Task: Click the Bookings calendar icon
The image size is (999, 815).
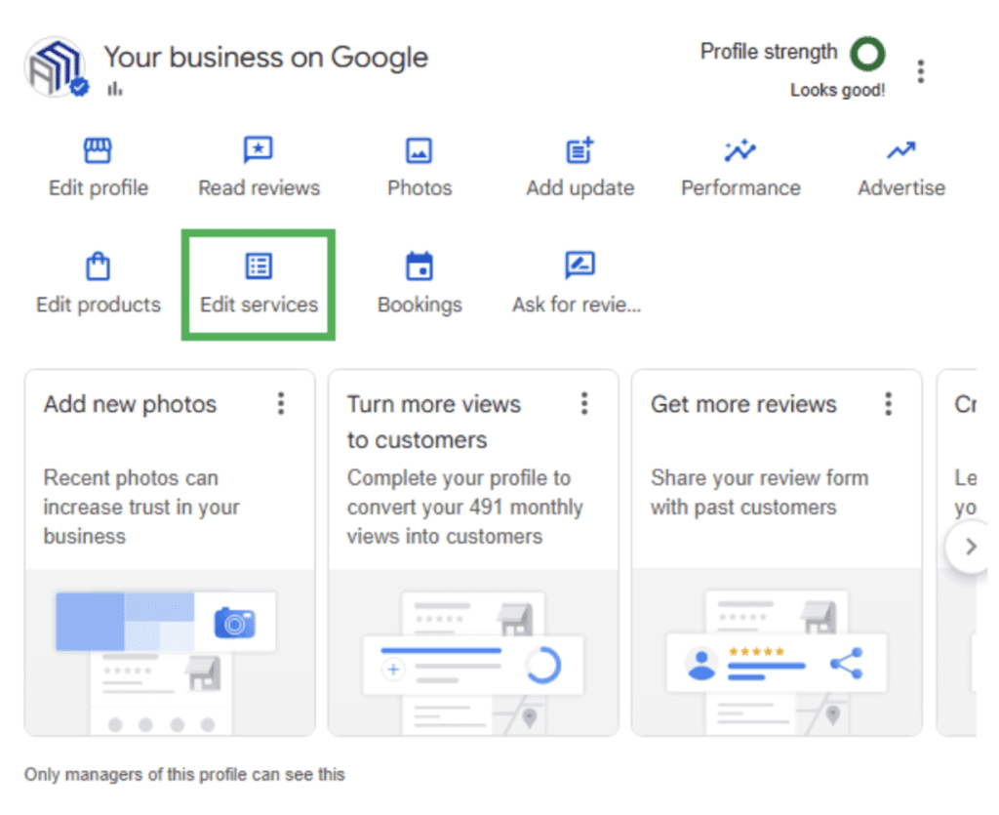Action: point(420,266)
